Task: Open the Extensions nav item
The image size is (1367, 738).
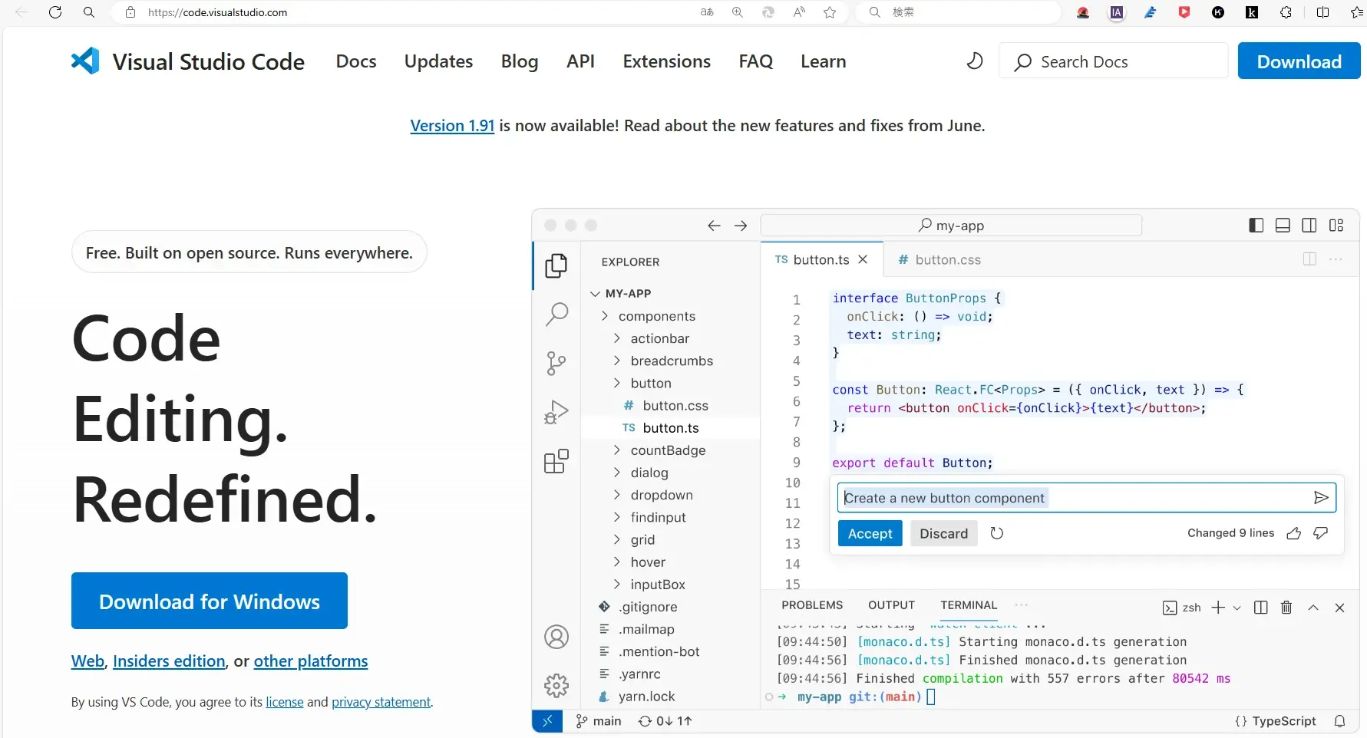Action: pos(666,61)
